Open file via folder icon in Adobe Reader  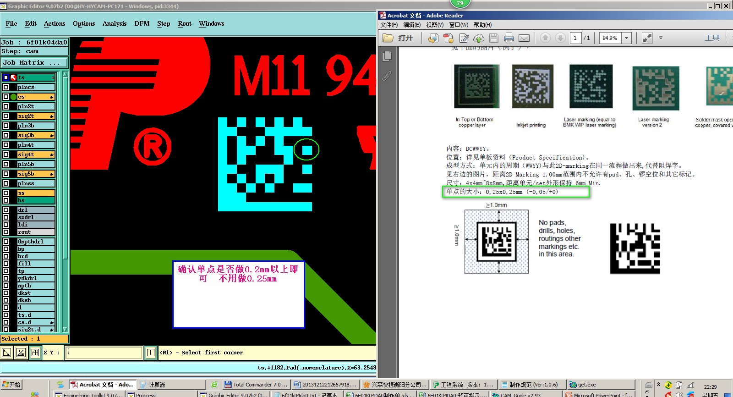388,38
